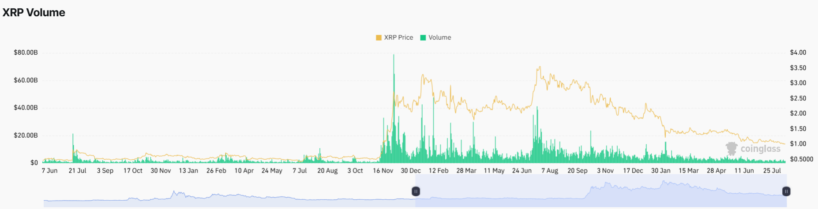Click the 3 Sep date label
Screen dimensions: 818x209
pyautogui.click(x=105, y=171)
